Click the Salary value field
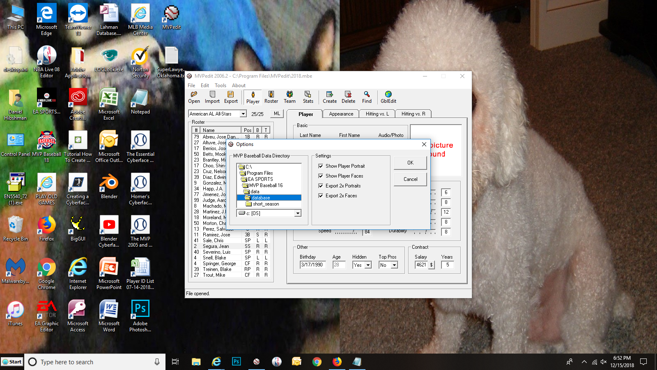The width and height of the screenshot is (657, 370). pos(422,265)
